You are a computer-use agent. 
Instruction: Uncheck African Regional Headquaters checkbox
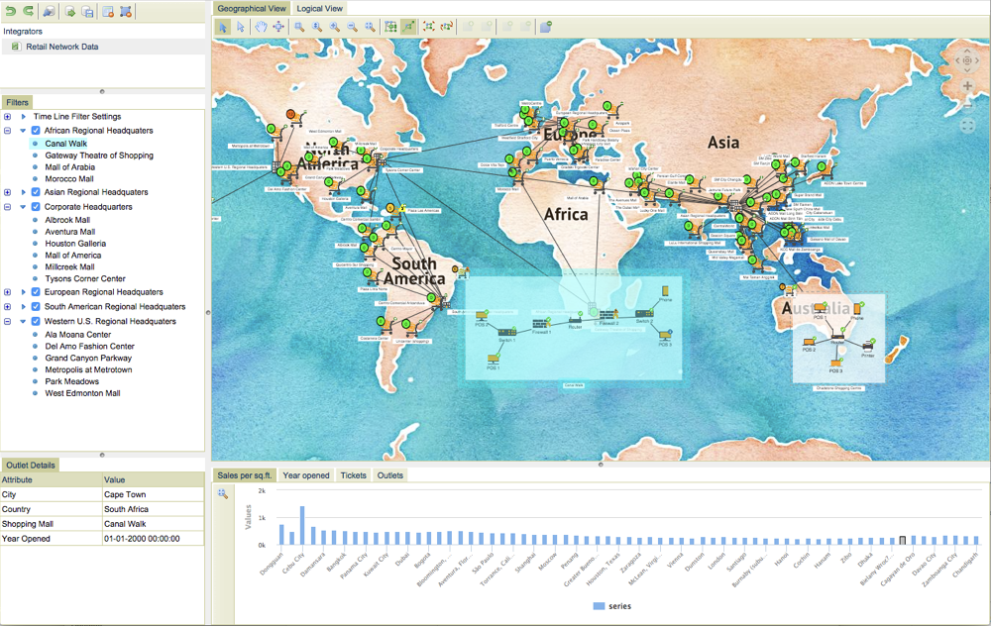pos(36,131)
